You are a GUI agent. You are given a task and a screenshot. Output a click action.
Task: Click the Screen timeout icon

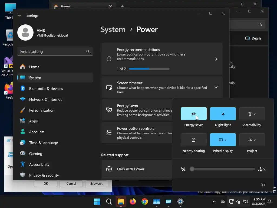pos(109,87)
